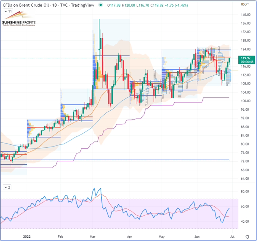Click the 100.00 price axis label
This screenshot has width=257, height=241.
[246, 101]
